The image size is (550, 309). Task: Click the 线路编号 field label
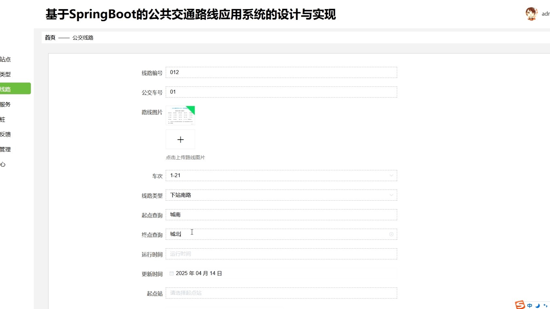152,73
